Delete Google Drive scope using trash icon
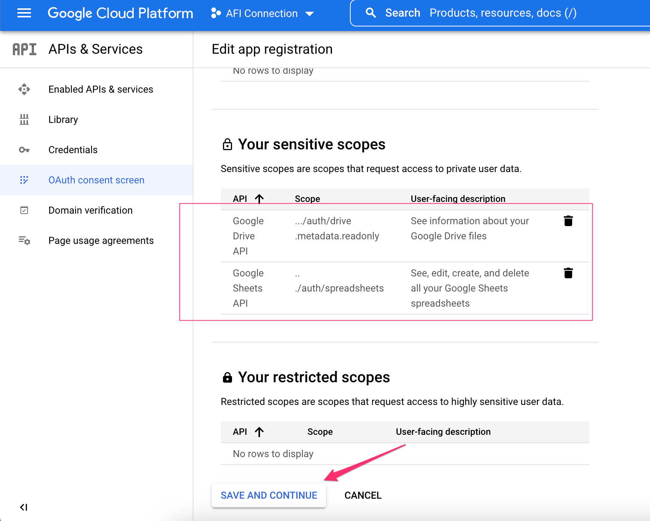This screenshot has width=650, height=521. (x=568, y=221)
